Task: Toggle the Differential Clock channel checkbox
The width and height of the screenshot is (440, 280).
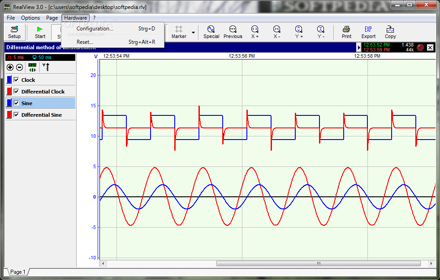Action: tap(16, 91)
